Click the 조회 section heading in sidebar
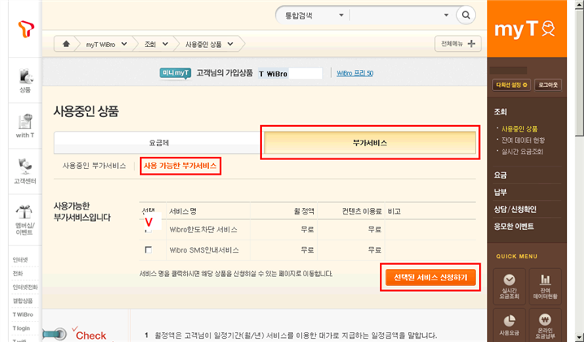The image size is (584, 342). click(x=500, y=111)
